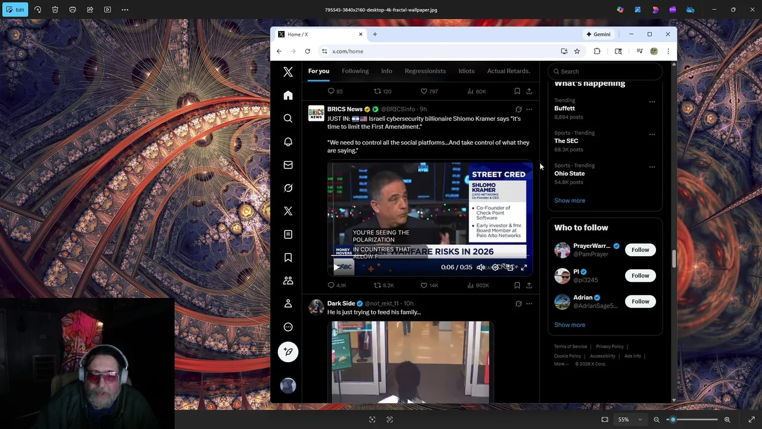Delete the image with the trash icon
Screen dimensions: 762x429
pos(55,10)
